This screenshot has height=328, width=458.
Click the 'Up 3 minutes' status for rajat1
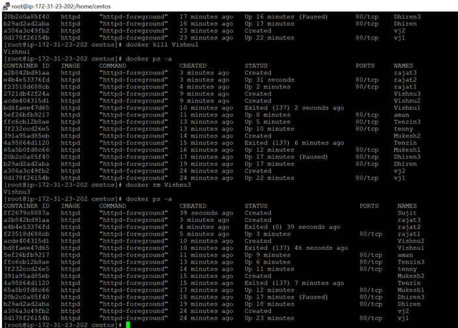click(x=267, y=234)
